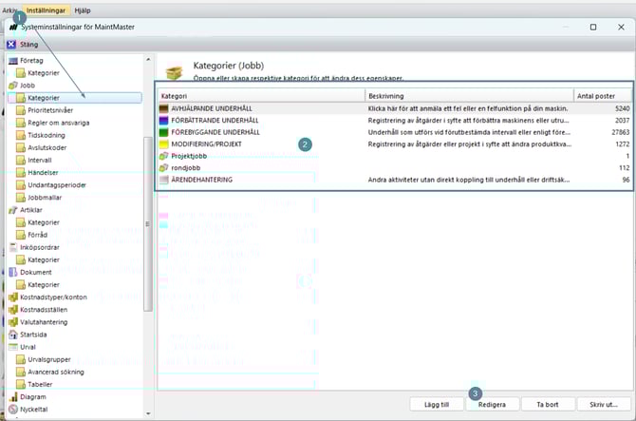Click the Projektjobb category icon
Screen dimensions: 636x421
164,155
